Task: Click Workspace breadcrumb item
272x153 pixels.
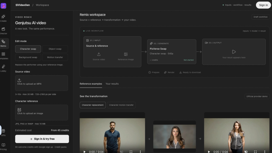Action: 42,5
